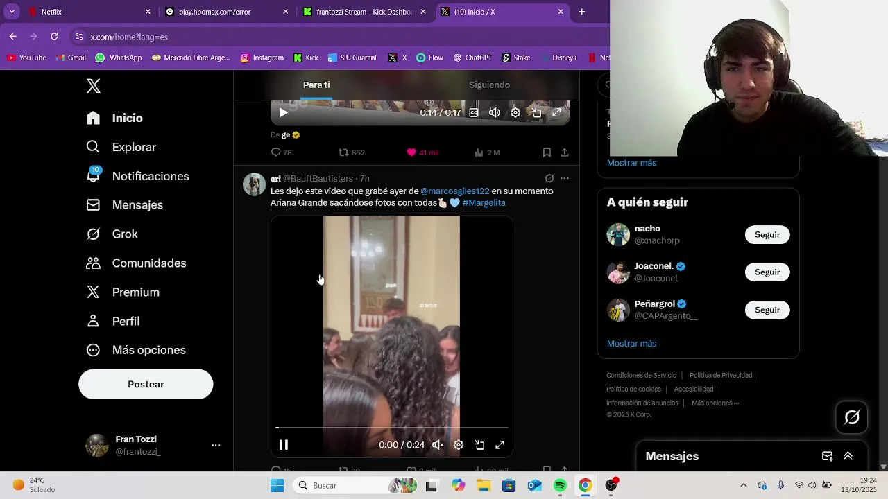Switch to the Siguiendo tab
Screen dimensions: 888x499
click(489, 85)
